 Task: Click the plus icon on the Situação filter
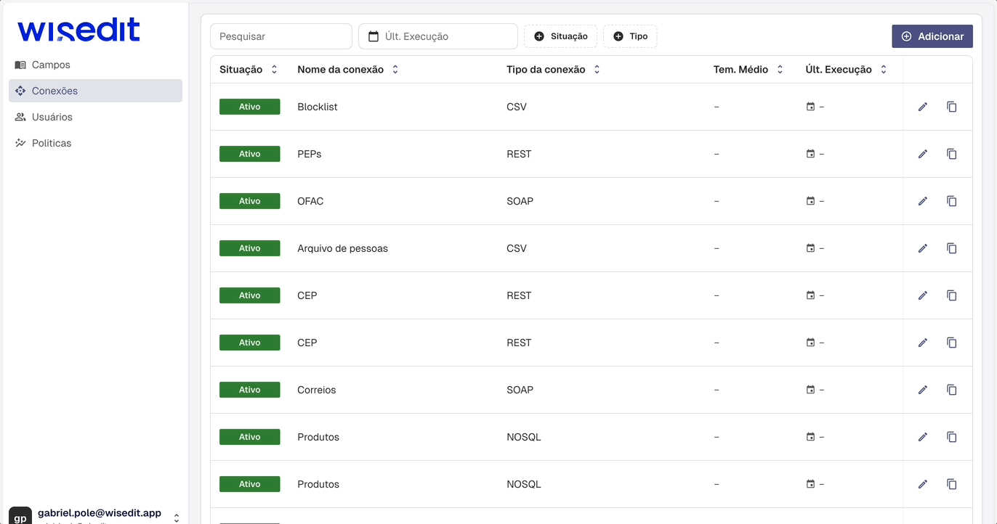pyautogui.click(x=539, y=36)
